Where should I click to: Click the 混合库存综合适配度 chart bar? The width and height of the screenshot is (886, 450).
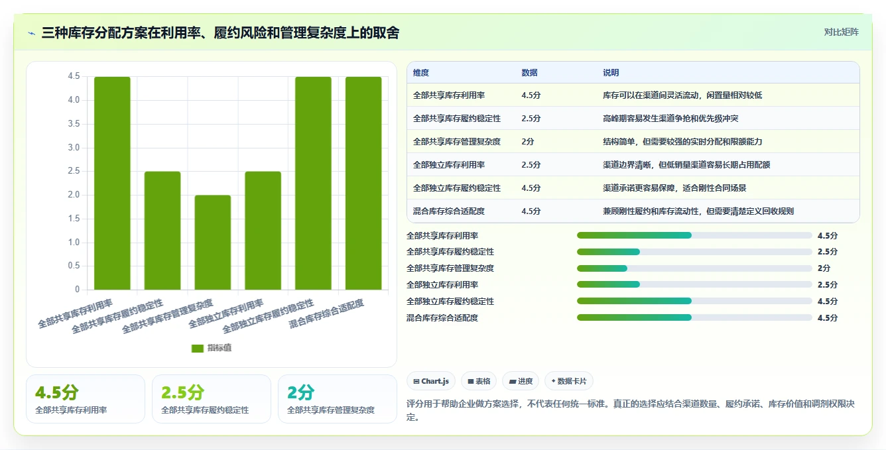point(363,183)
